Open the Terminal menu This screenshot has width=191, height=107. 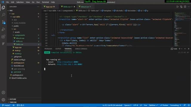(x=45, y=2)
